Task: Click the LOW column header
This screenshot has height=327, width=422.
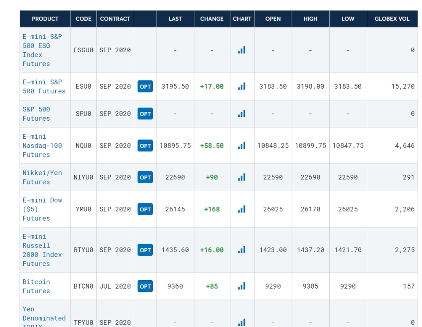Action: click(348, 19)
